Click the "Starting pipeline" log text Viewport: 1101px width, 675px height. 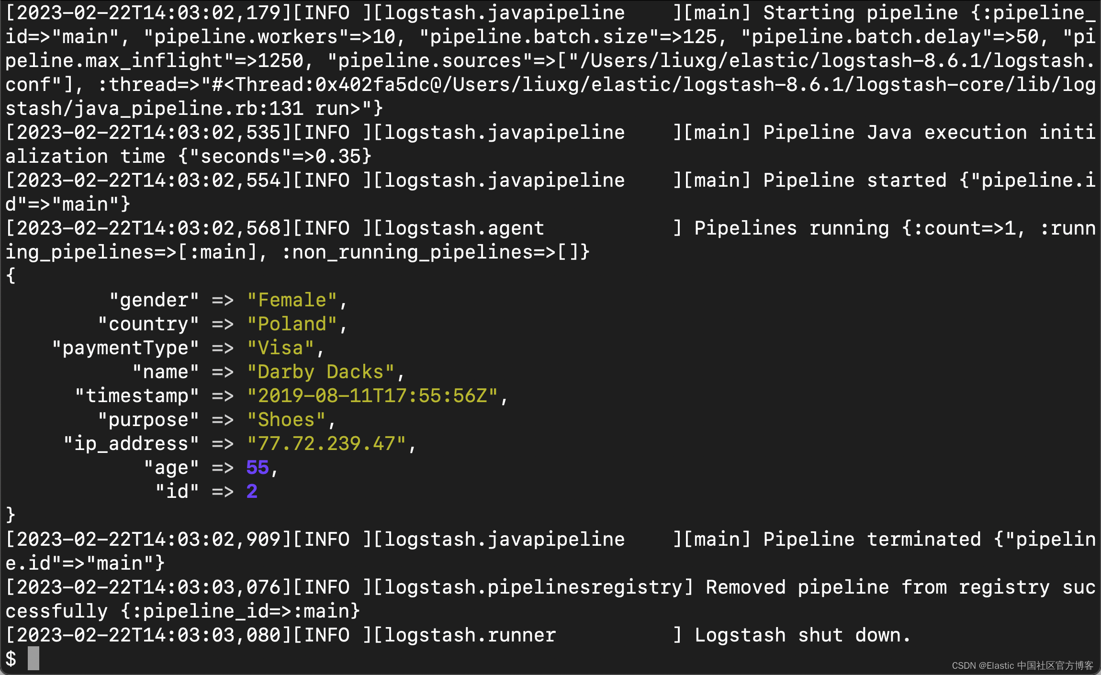[860, 13]
